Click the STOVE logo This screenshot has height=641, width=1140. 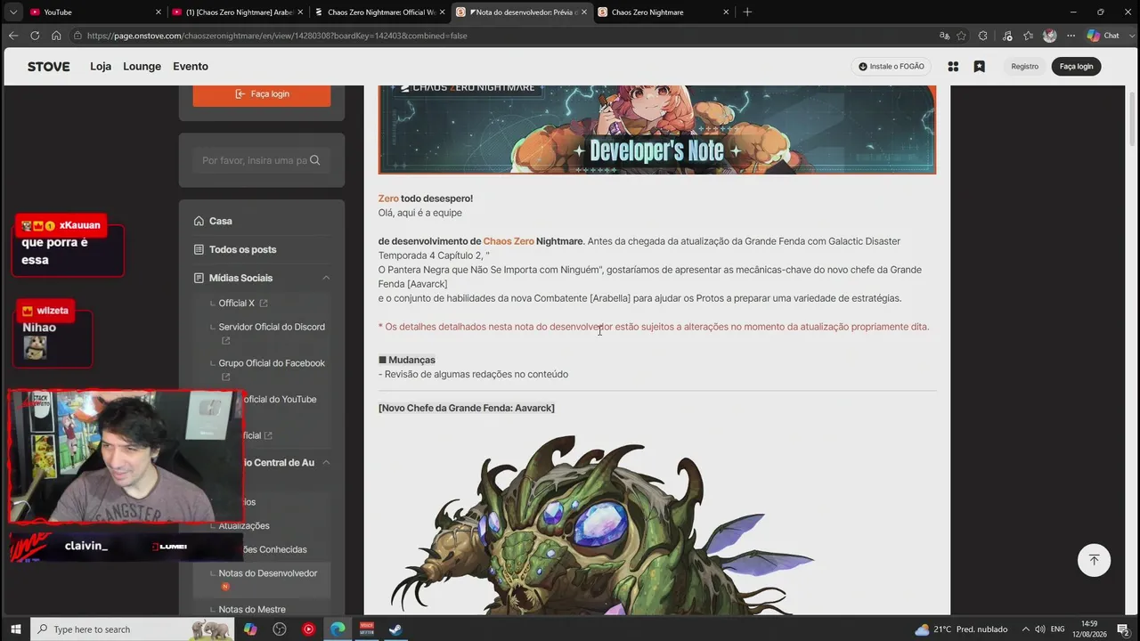coord(49,67)
